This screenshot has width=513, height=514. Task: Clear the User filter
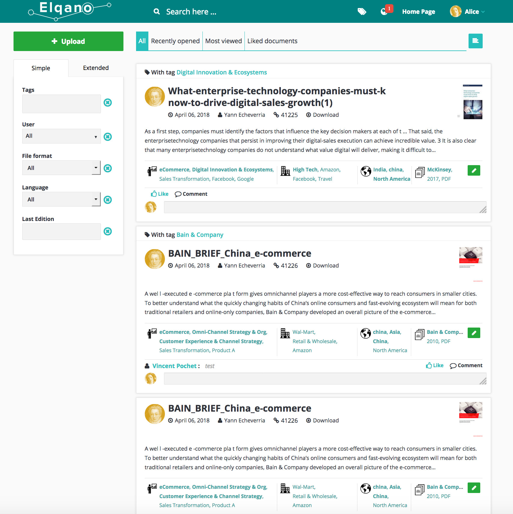(108, 137)
